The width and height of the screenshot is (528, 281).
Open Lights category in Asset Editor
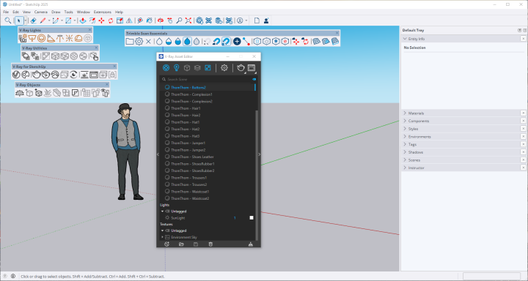(176, 68)
